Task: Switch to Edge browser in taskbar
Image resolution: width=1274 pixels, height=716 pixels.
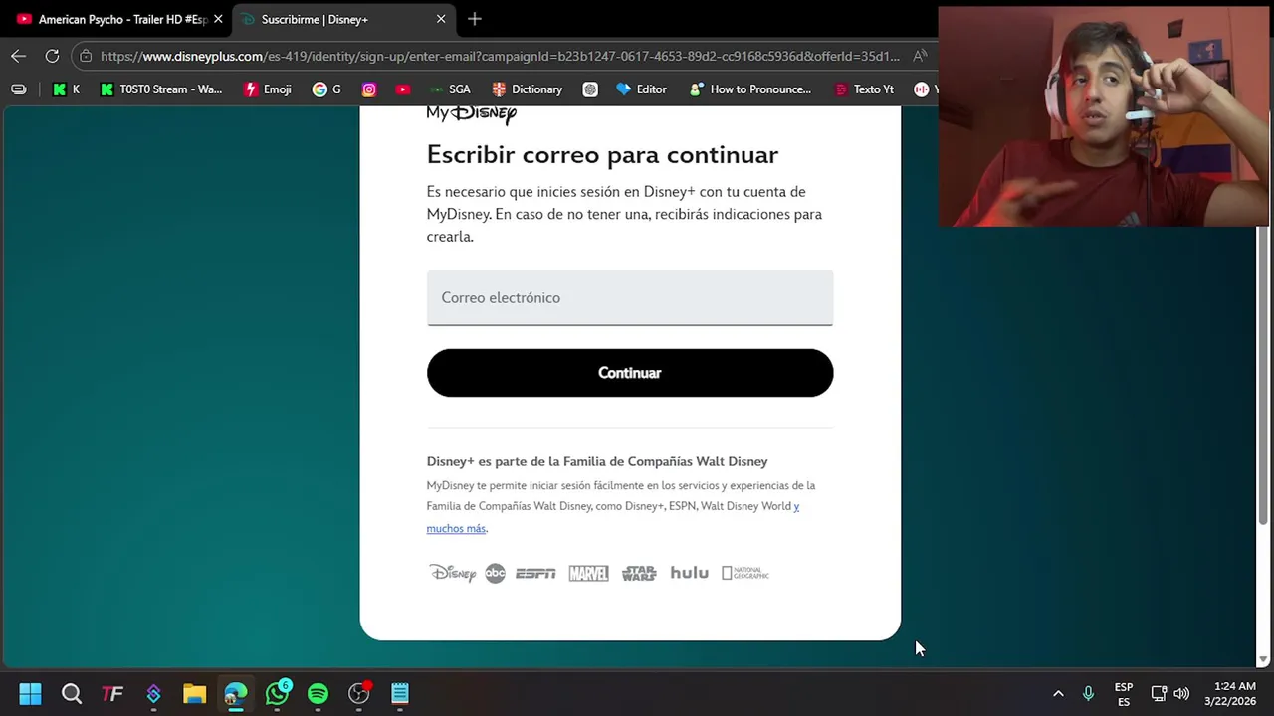Action: [236, 693]
